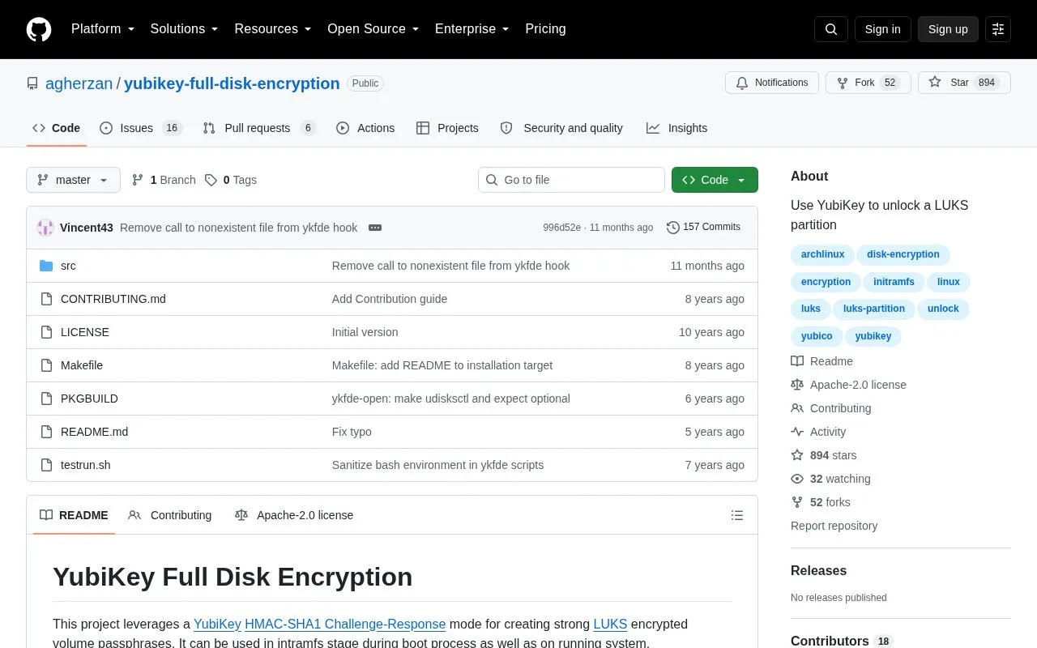Open the 1 Branch link

[164, 180]
